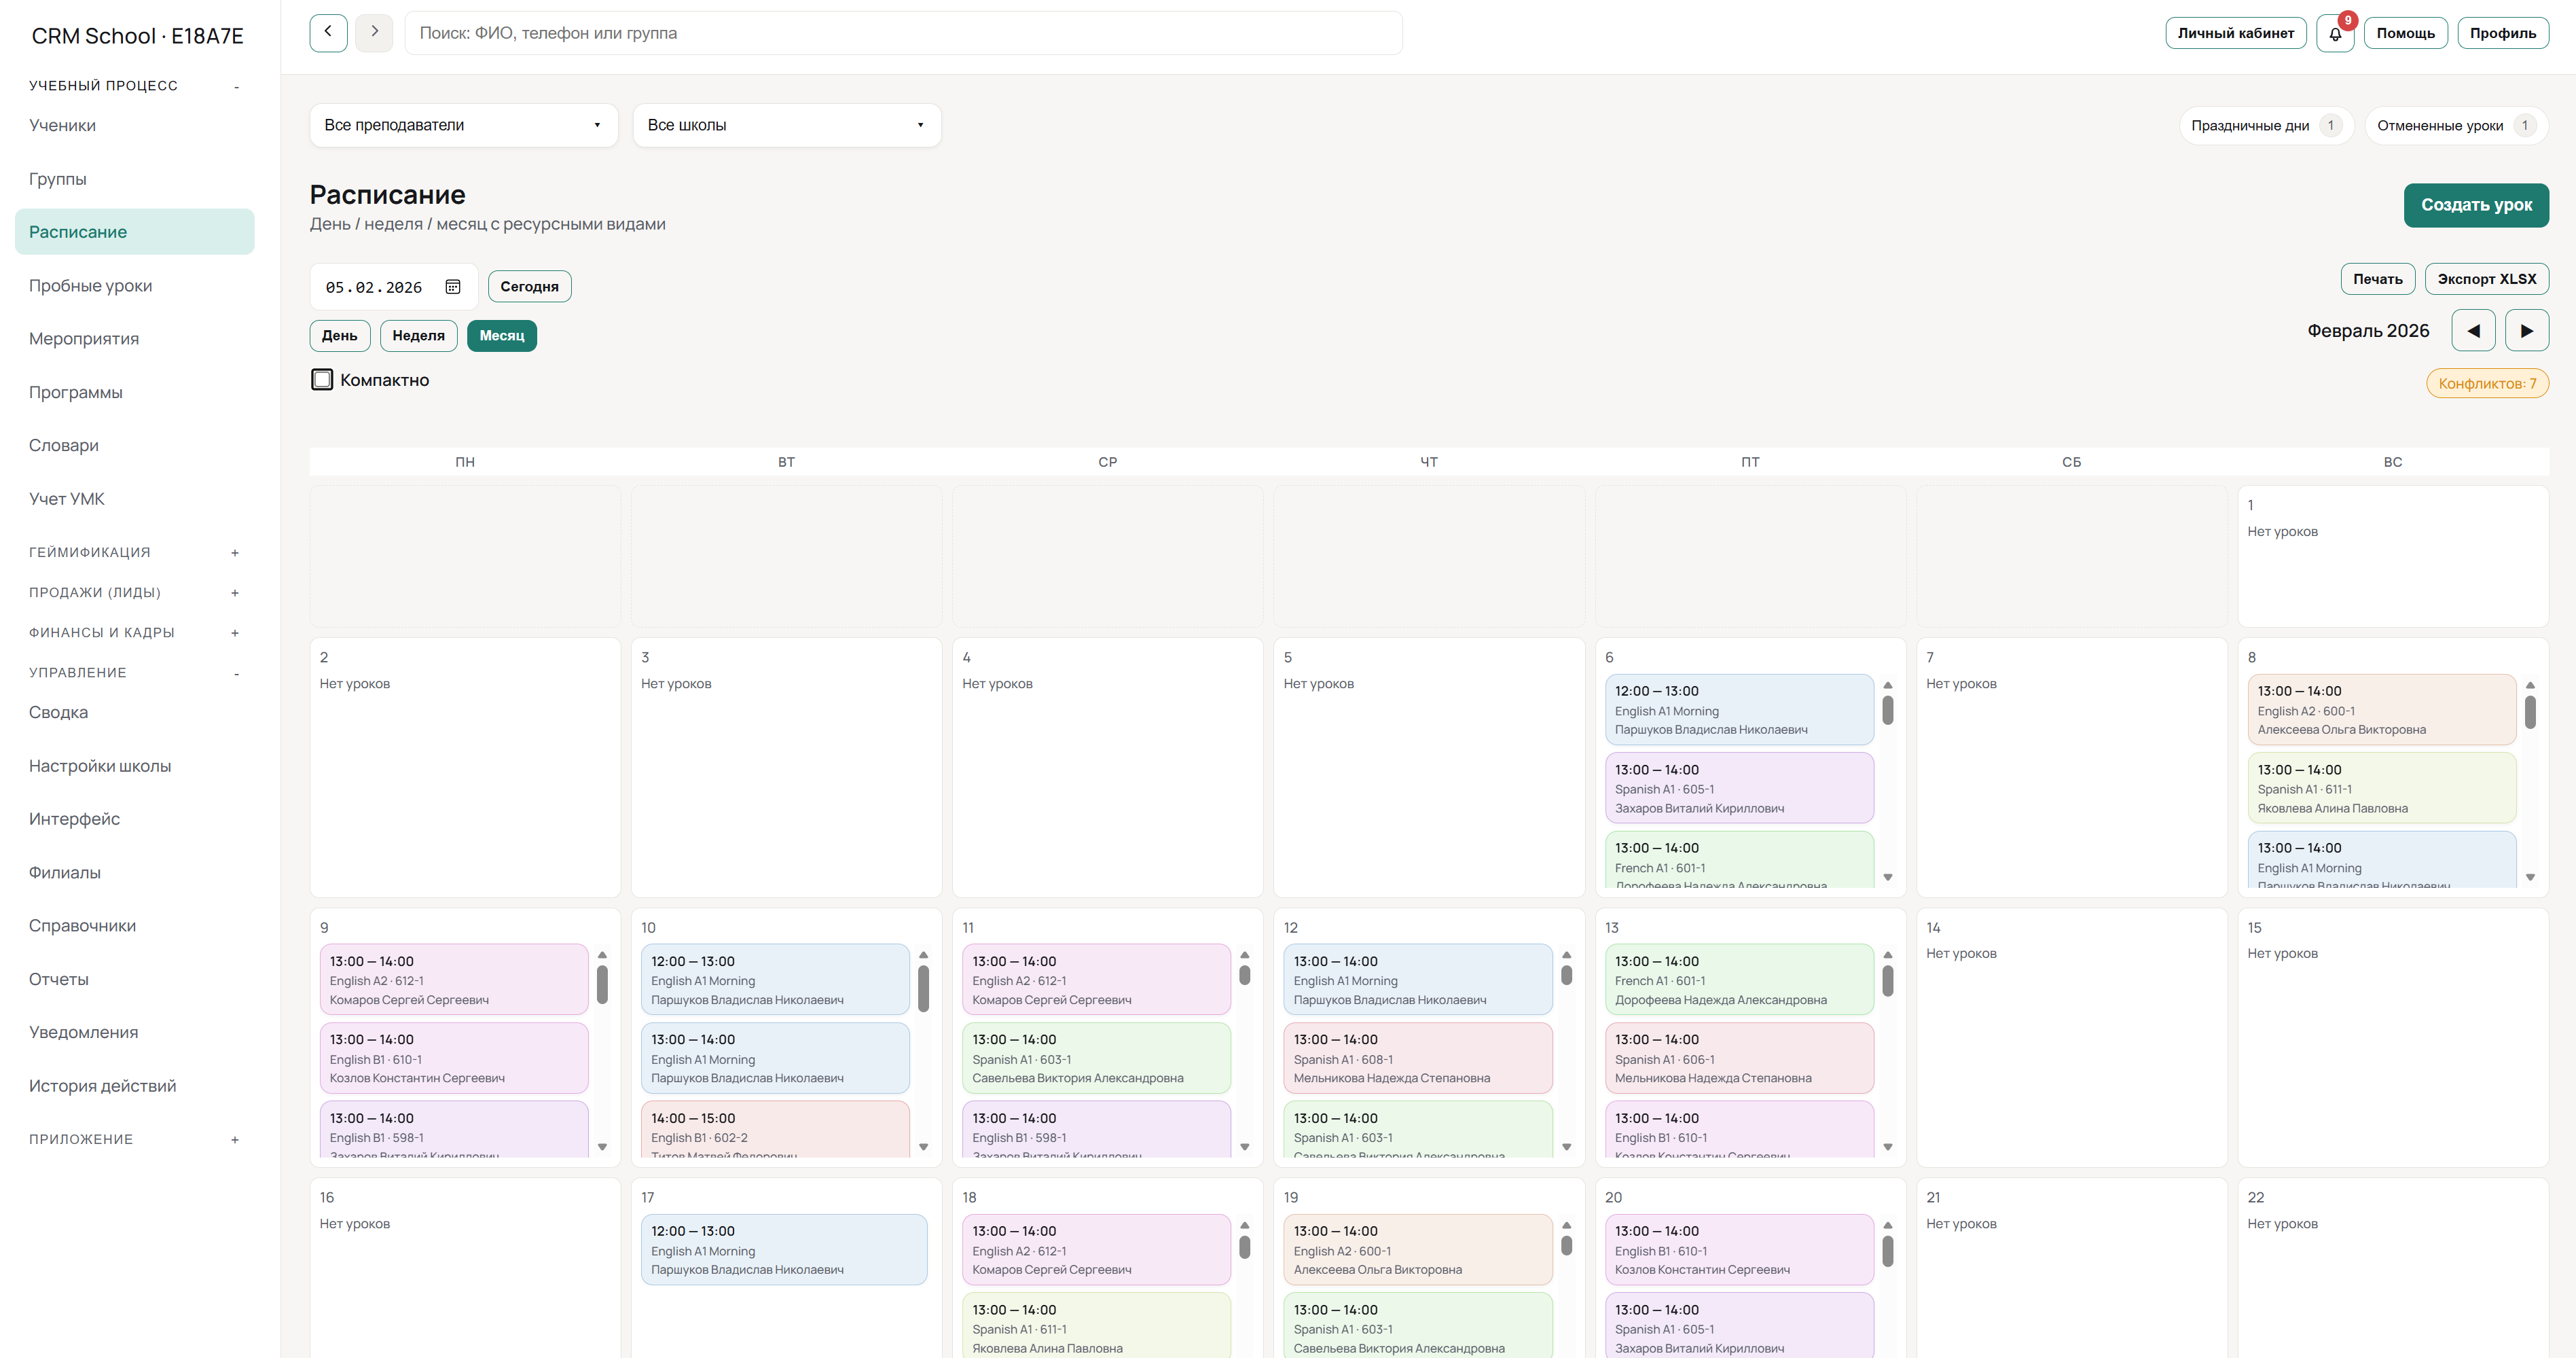The image size is (2576, 1358).
Task: Go to next month with right triangle
Action: click(2527, 331)
